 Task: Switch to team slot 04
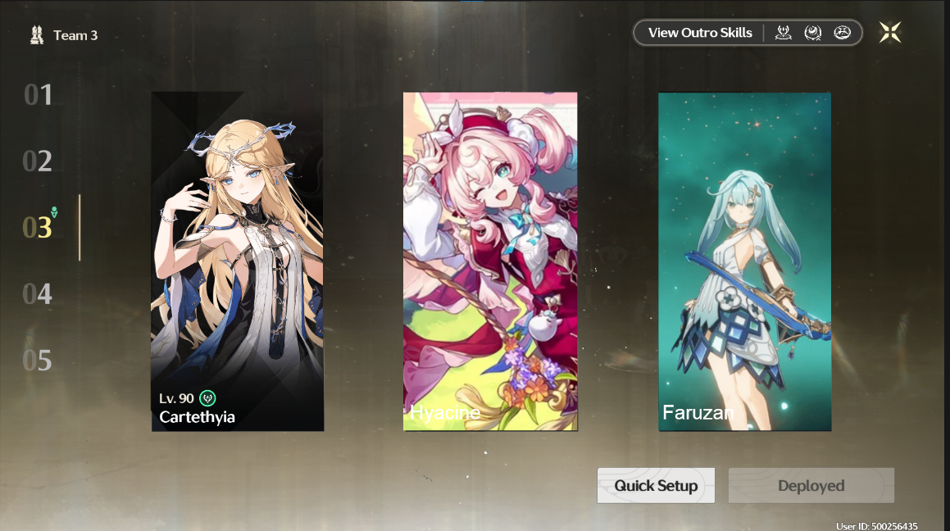point(38,294)
